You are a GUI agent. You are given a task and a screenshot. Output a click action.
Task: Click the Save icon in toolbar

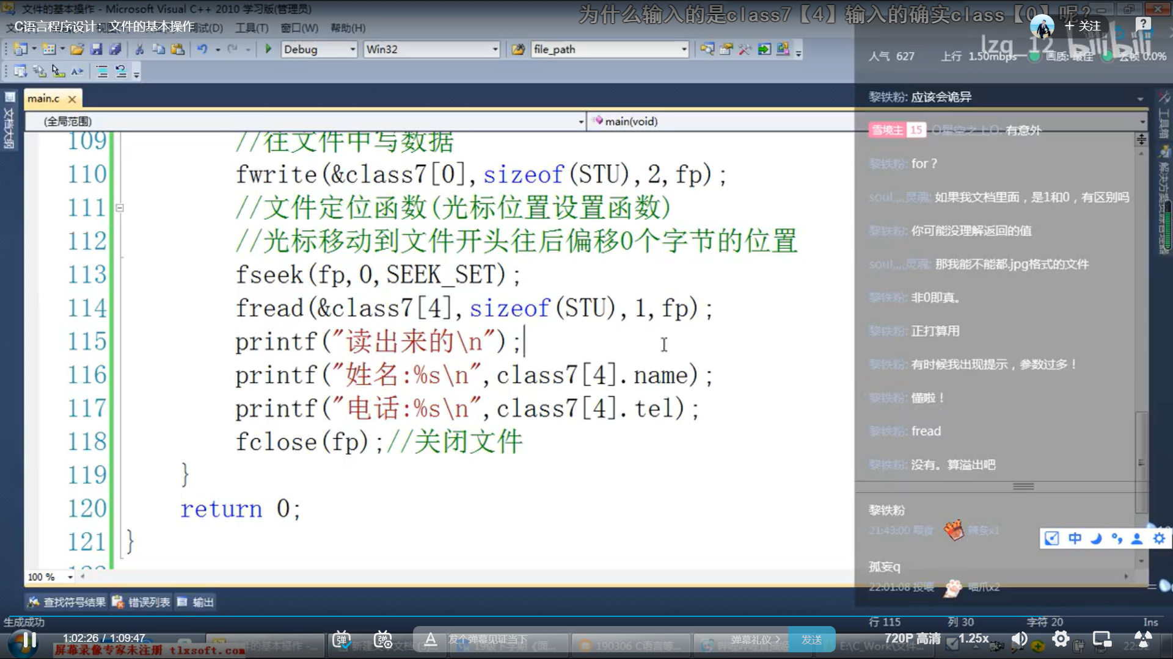pyautogui.click(x=96, y=49)
